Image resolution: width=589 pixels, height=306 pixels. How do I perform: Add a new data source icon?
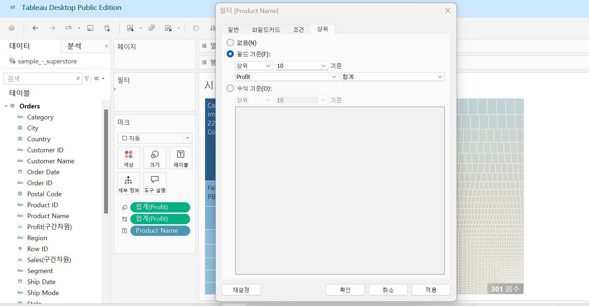coord(107,28)
